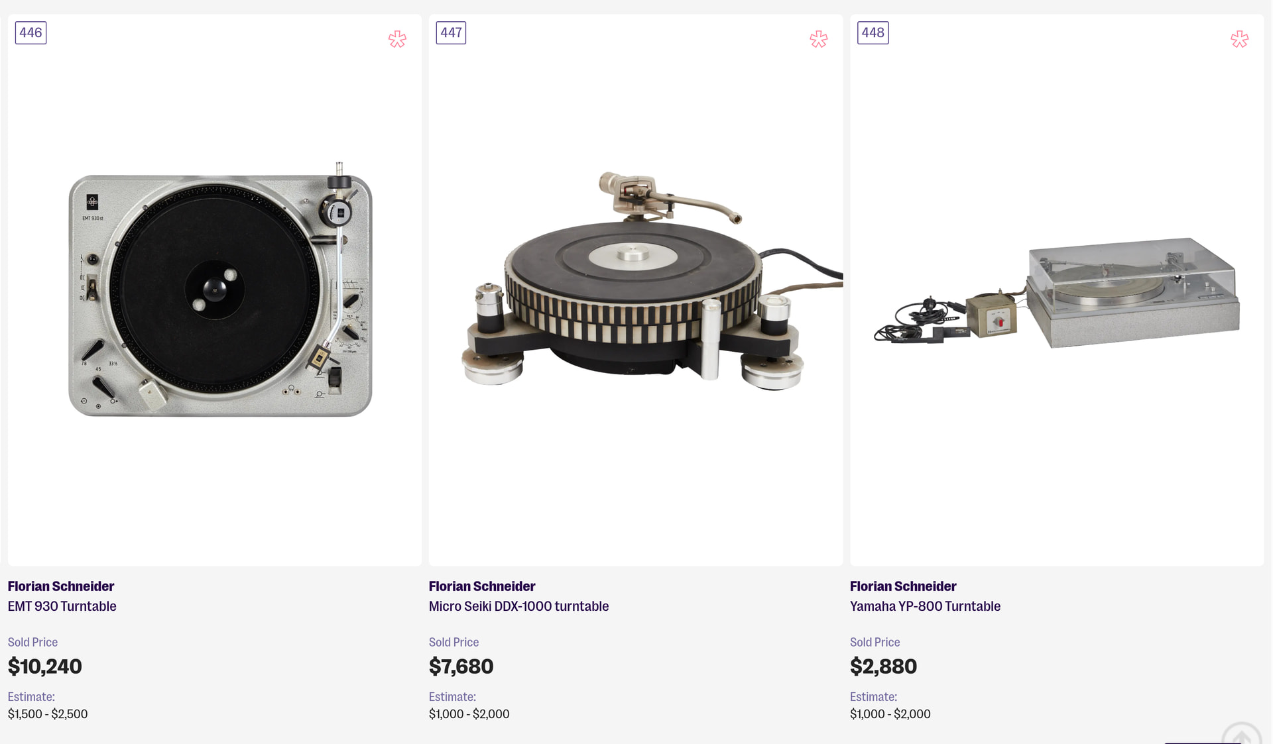Click Florian Schneider above Yamaha YP-800
Viewport: 1273px width, 744px height.
[903, 586]
